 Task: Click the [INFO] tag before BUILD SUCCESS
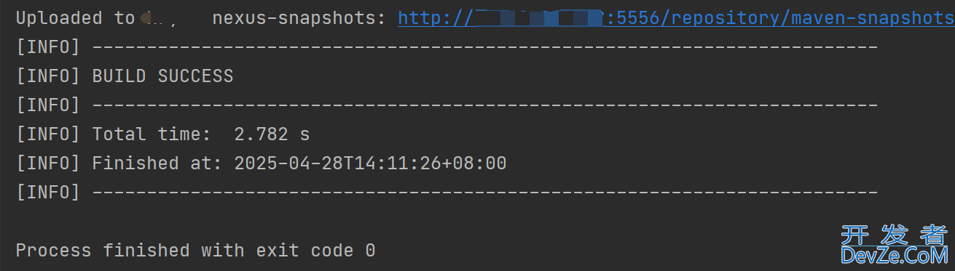(48, 76)
